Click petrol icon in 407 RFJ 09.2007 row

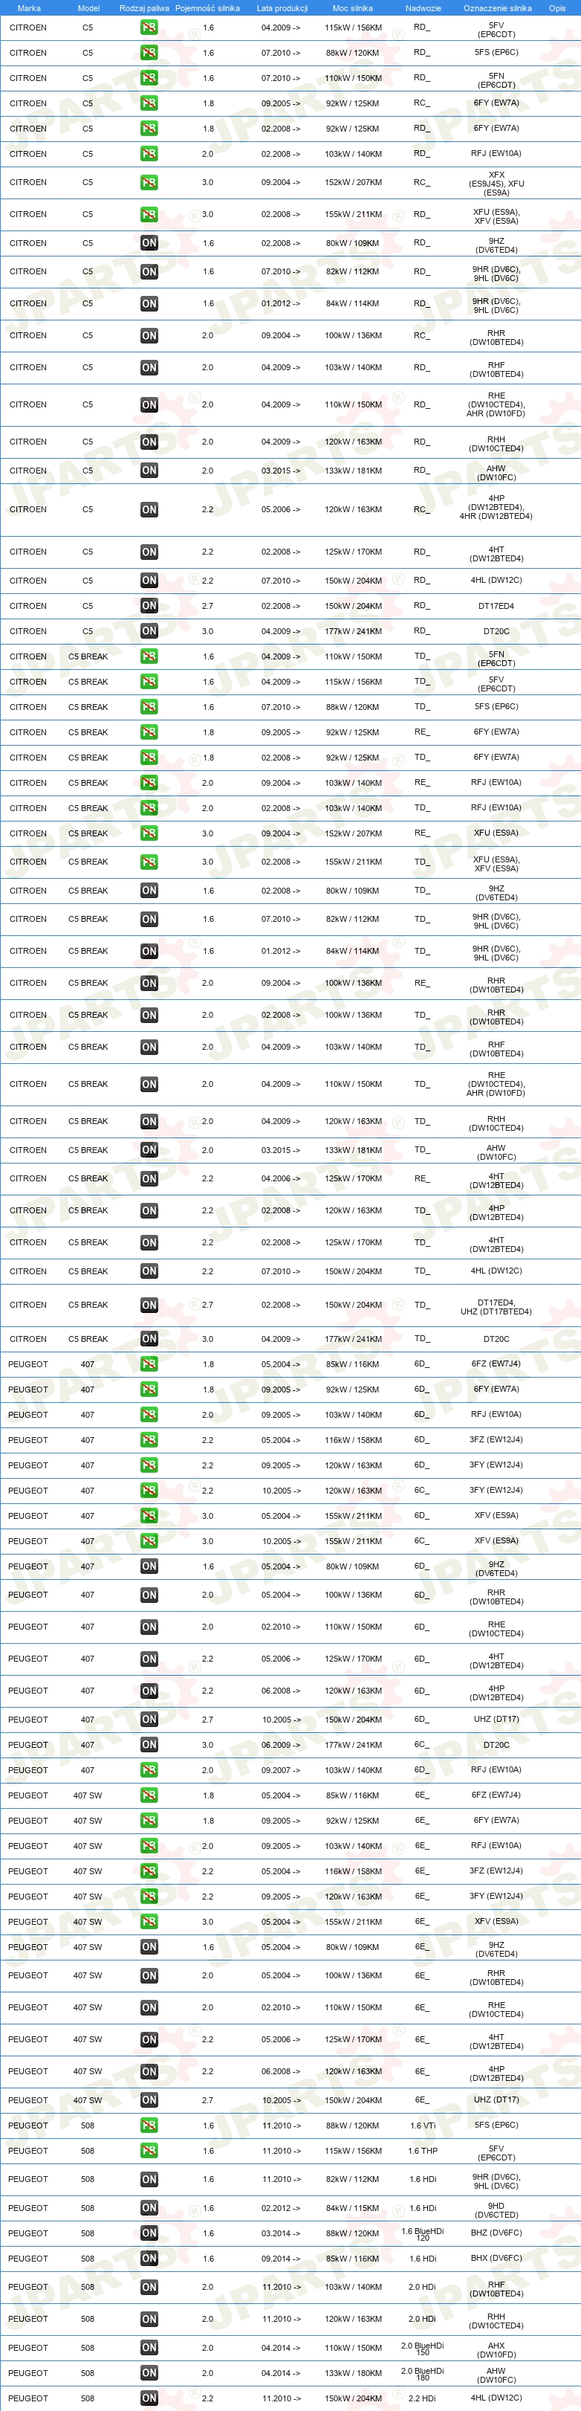149,1770
